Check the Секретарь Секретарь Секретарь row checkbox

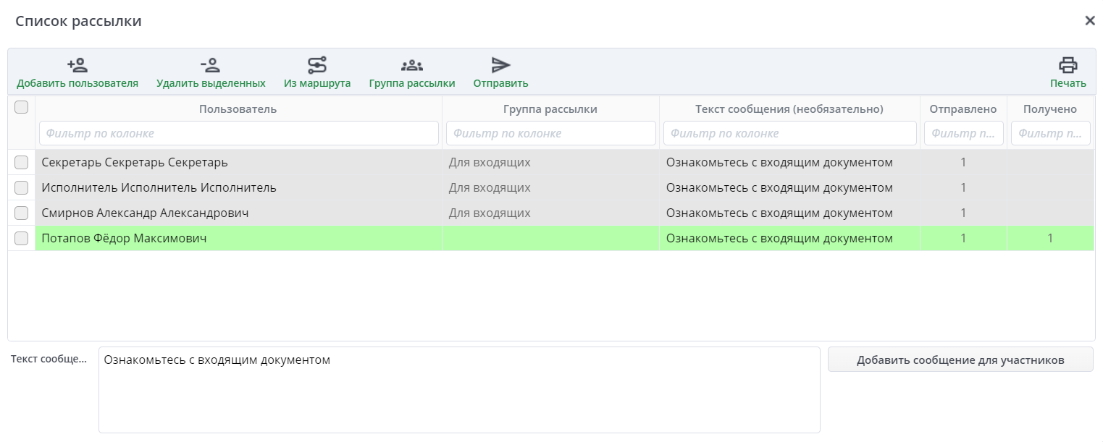(22, 163)
